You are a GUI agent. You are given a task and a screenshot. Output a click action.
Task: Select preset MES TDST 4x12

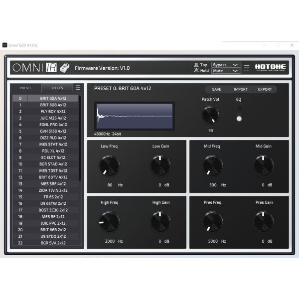pos(46,170)
